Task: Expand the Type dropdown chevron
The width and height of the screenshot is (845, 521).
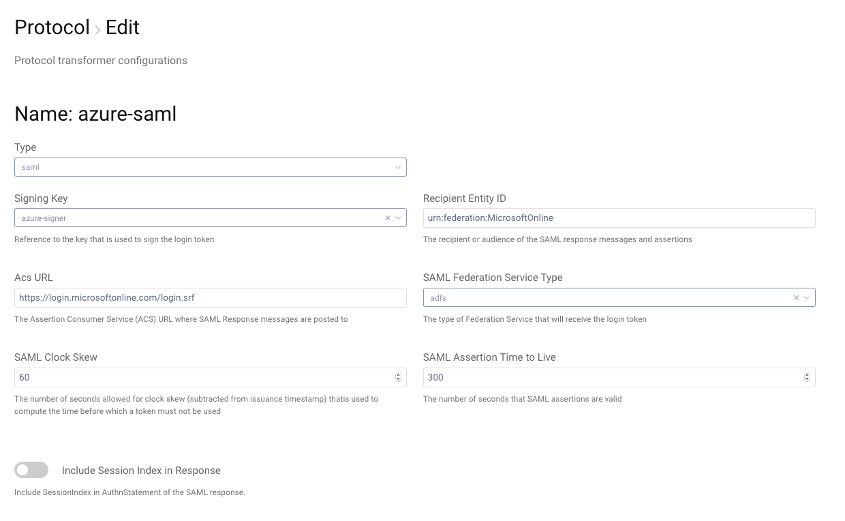Action: tap(398, 167)
